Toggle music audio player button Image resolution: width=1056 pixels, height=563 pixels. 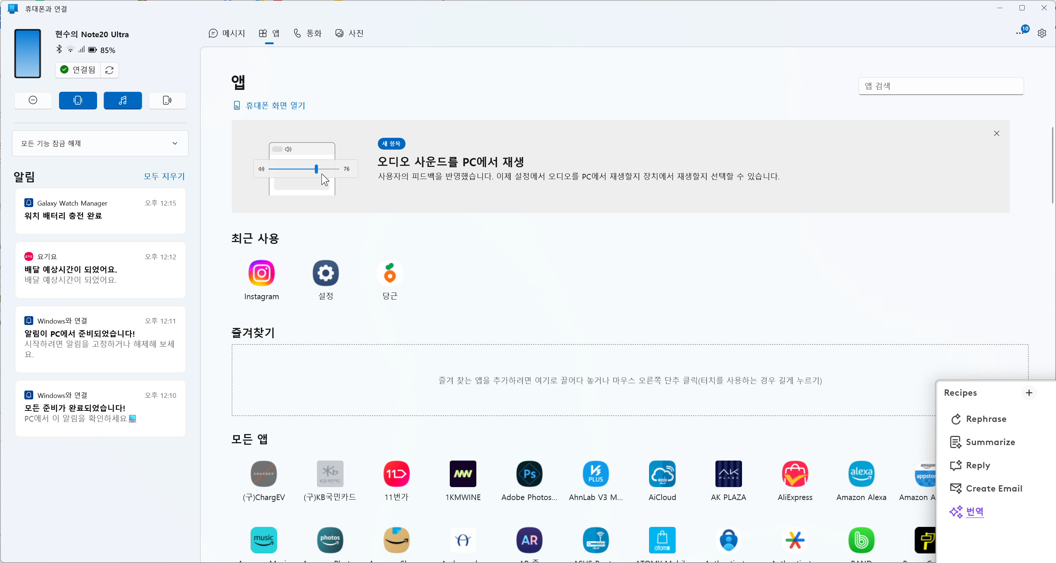click(122, 100)
